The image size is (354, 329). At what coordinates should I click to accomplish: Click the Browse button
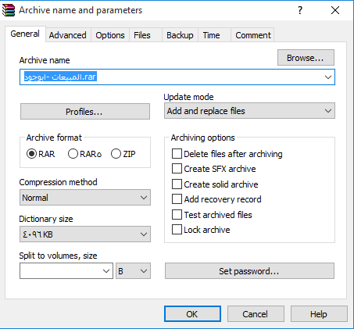pyautogui.click(x=306, y=58)
